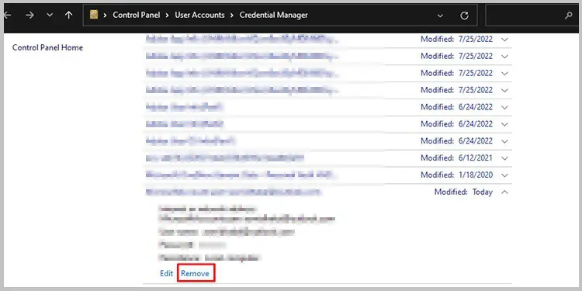Click the 'Modified: 6/12/2021' text
Image resolution: width=582 pixels, height=291 pixels.
point(456,158)
